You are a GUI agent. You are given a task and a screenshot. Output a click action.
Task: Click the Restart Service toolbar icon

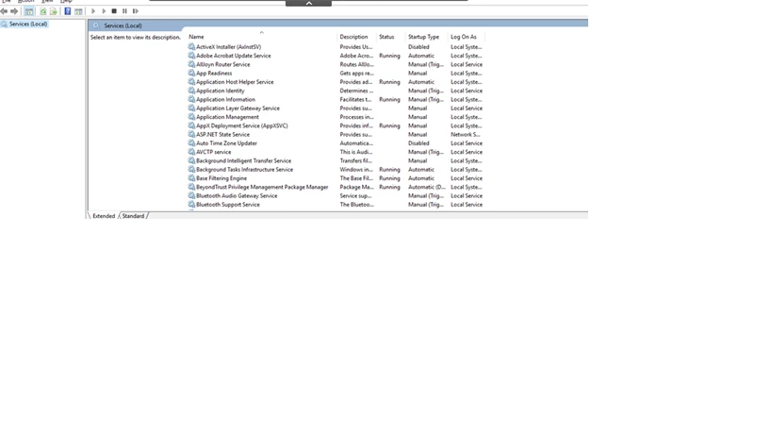coord(136,10)
